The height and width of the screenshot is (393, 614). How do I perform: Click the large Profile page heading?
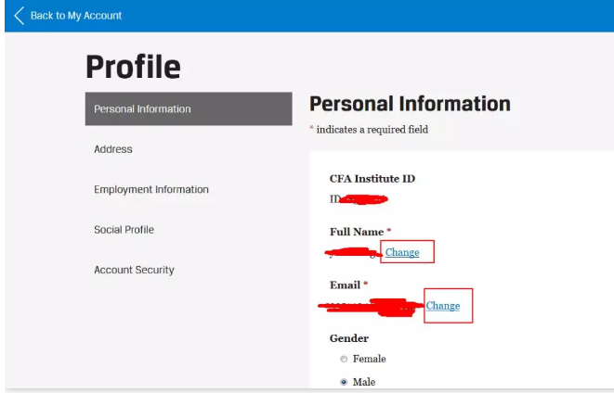click(133, 67)
